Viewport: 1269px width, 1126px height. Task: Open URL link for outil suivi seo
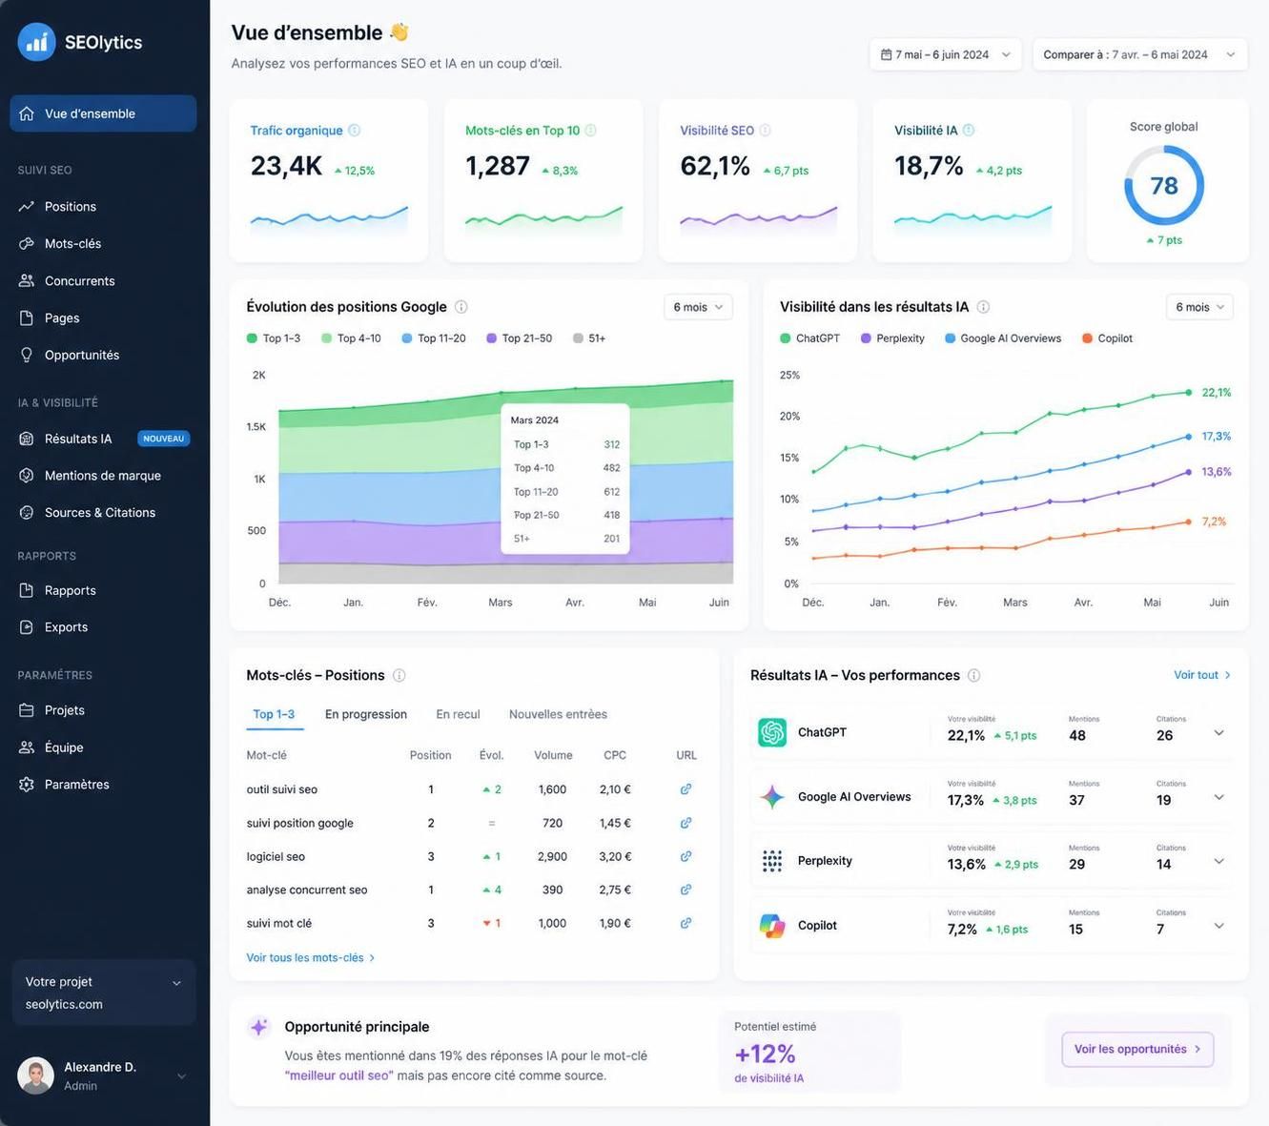pos(686,789)
